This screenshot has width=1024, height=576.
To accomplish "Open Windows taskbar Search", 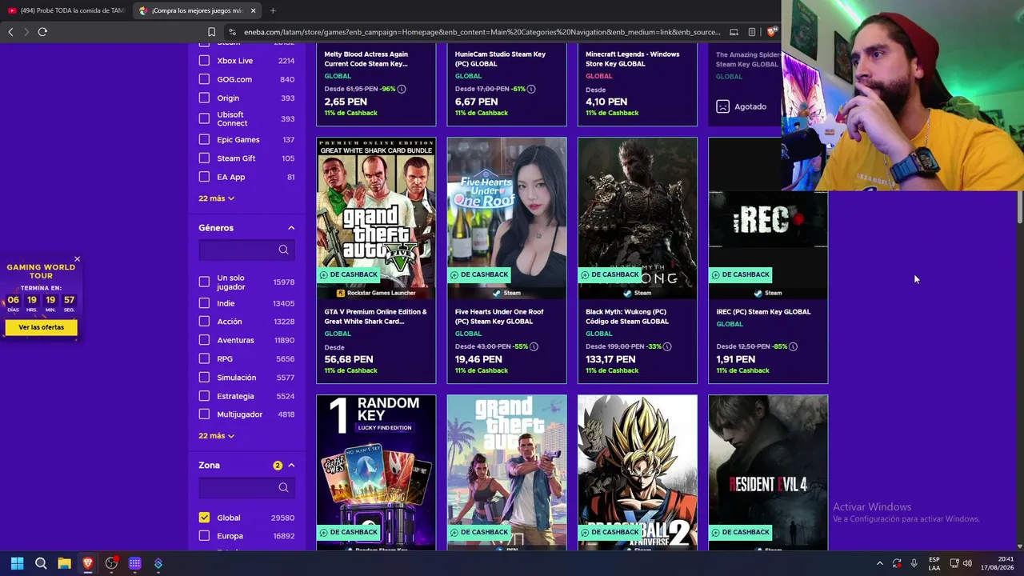I will pos(41,563).
